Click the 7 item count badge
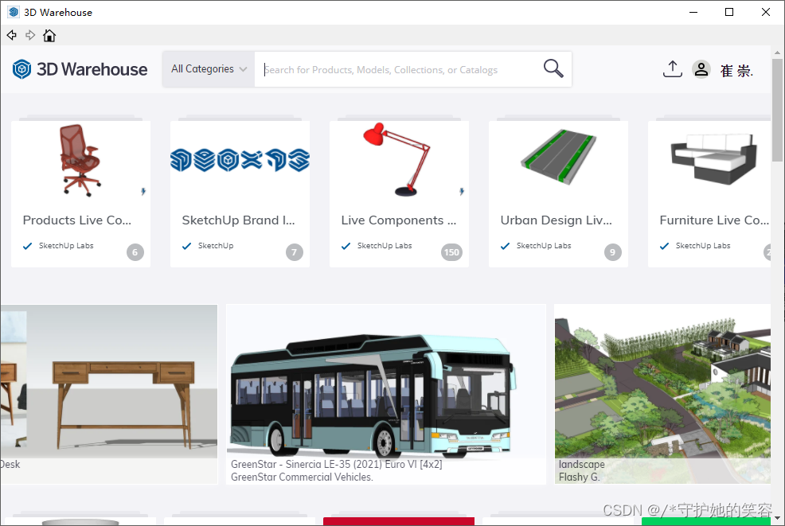The image size is (785, 526). click(295, 252)
